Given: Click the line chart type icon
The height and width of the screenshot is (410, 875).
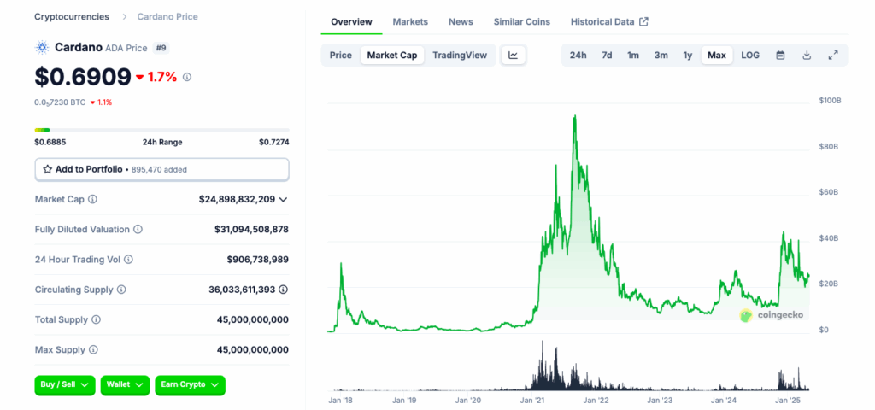Looking at the screenshot, I should point(514,56).
